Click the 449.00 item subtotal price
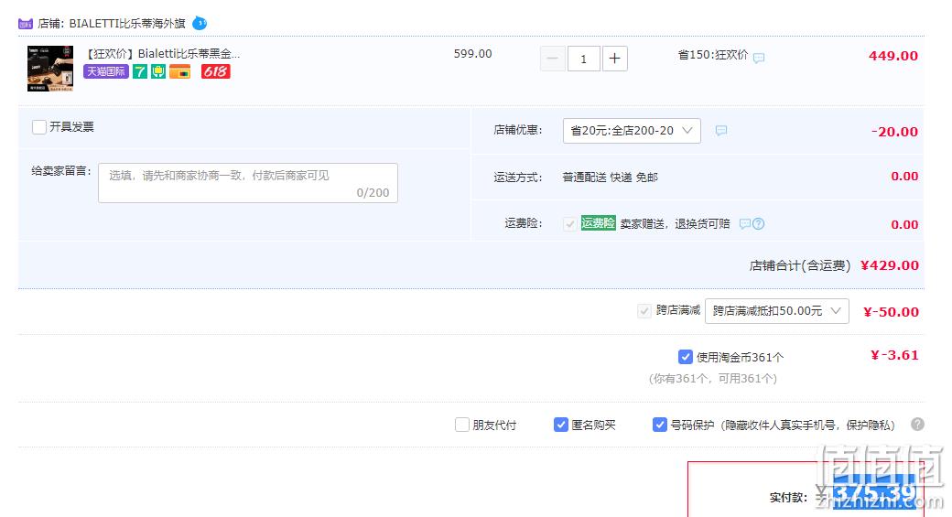The height and width of the screenshot is (517, 952). tap(893, 56)
